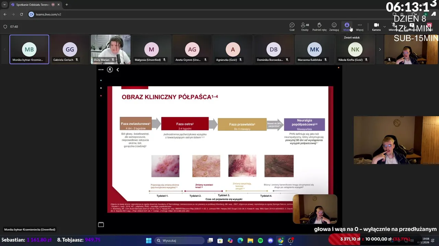The width and height of the screenshot is (439, 246).
Task: Go back in the browser
Action: pyautogui.click(x=5, y=14)
